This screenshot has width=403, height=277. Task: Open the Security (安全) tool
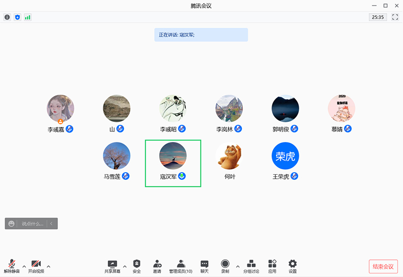[137, 266]
